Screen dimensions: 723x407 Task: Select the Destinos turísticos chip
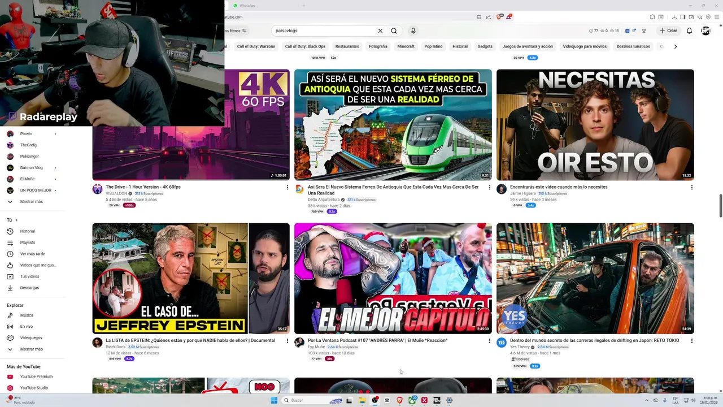pyautogui.click(x=633, y=46)
